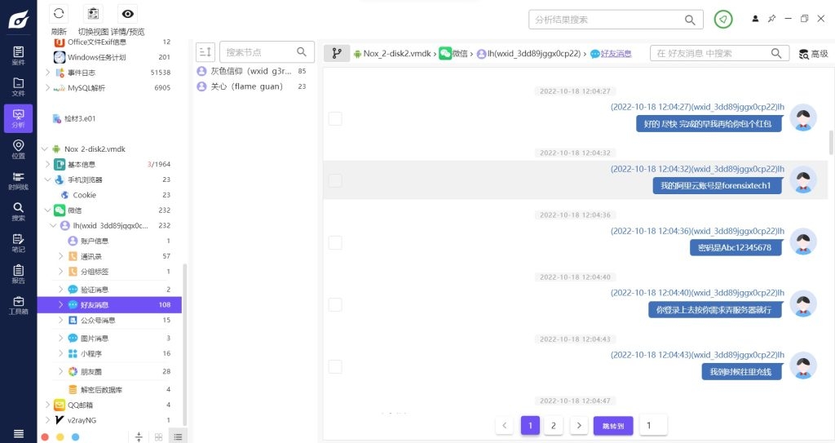Click the 刷新 refresh icon
Image resolution: width=835 pixels, height=443 pixels.
(59, 14)
